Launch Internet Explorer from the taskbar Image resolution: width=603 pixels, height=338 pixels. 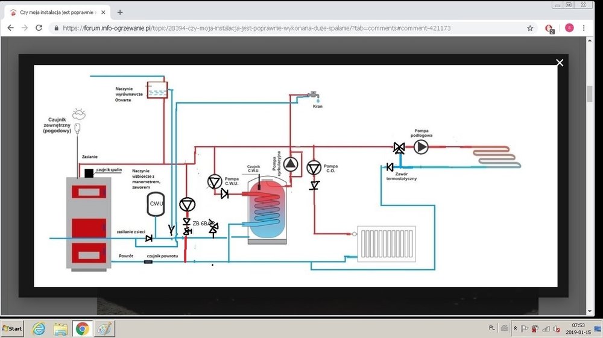pos(39,328)
